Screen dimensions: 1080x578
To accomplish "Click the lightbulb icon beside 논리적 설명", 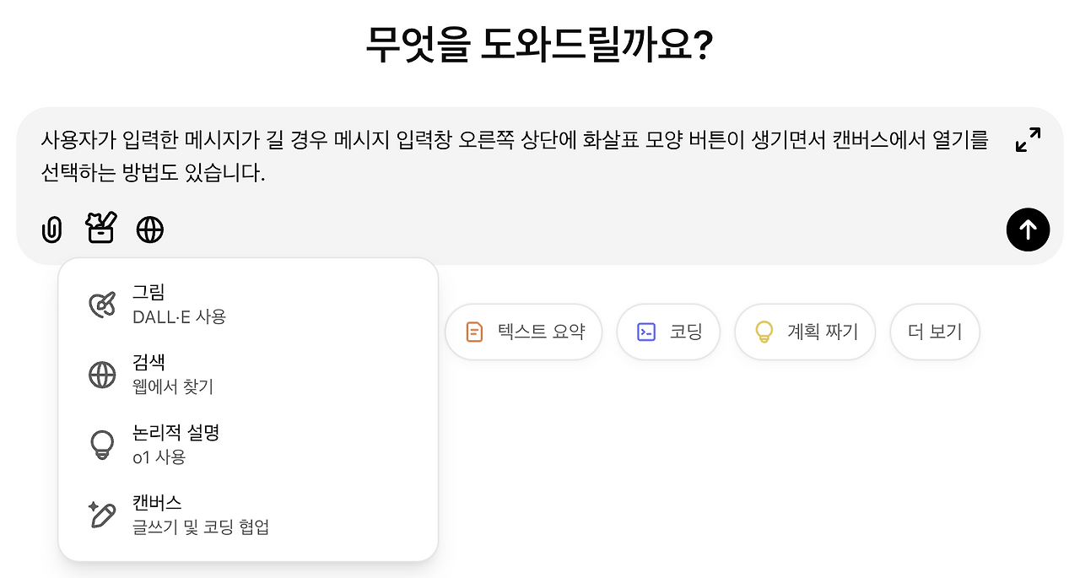I will [x=101, y=444].
